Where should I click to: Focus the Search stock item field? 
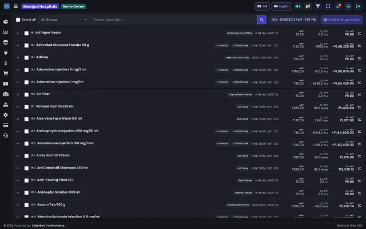174,20
